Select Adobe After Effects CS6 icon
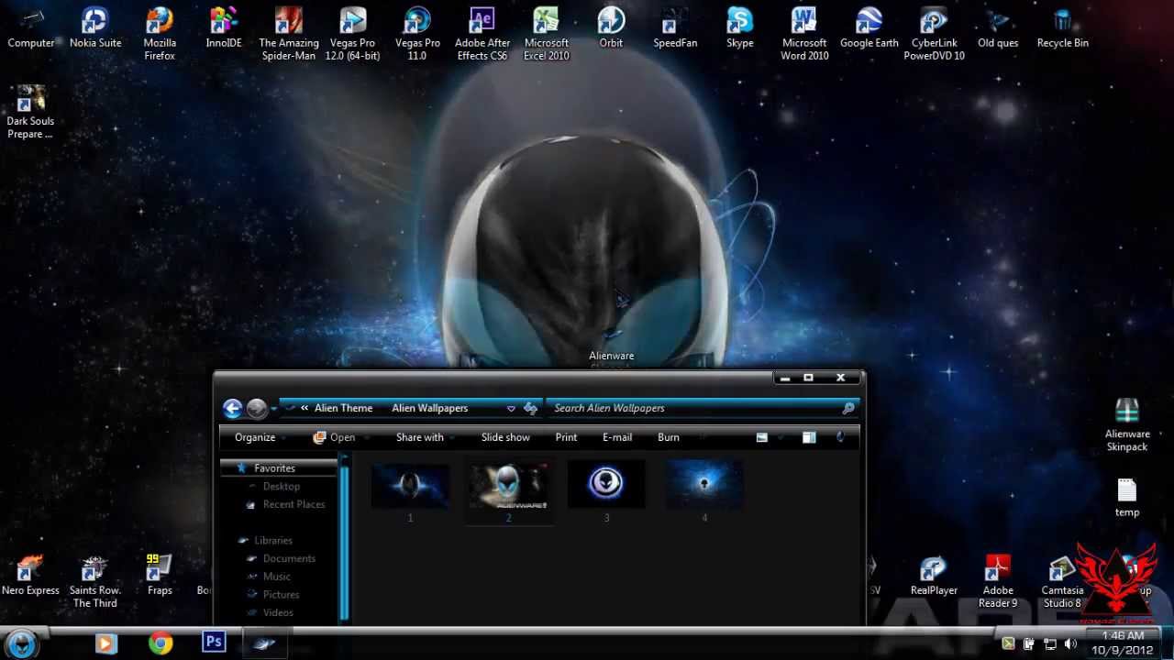 [x=482, y=34]
